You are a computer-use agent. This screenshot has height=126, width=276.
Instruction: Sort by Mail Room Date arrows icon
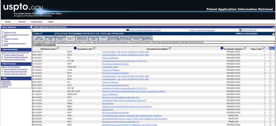57,48
